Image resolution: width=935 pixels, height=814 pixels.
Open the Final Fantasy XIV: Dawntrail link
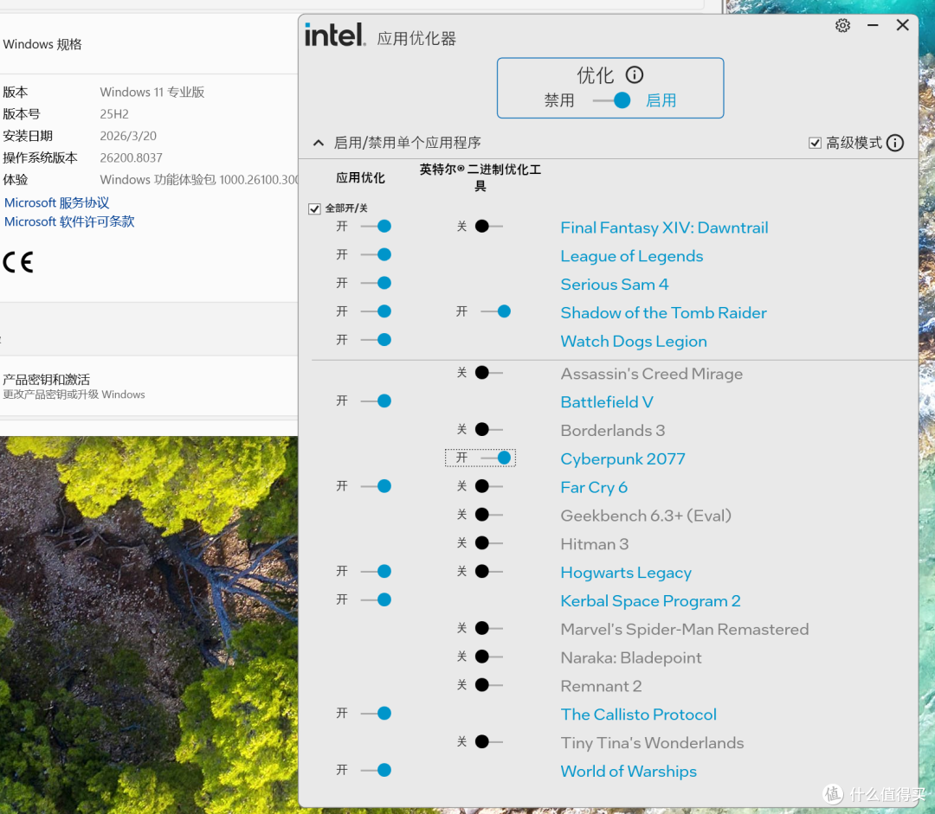[x=664, y=228]
